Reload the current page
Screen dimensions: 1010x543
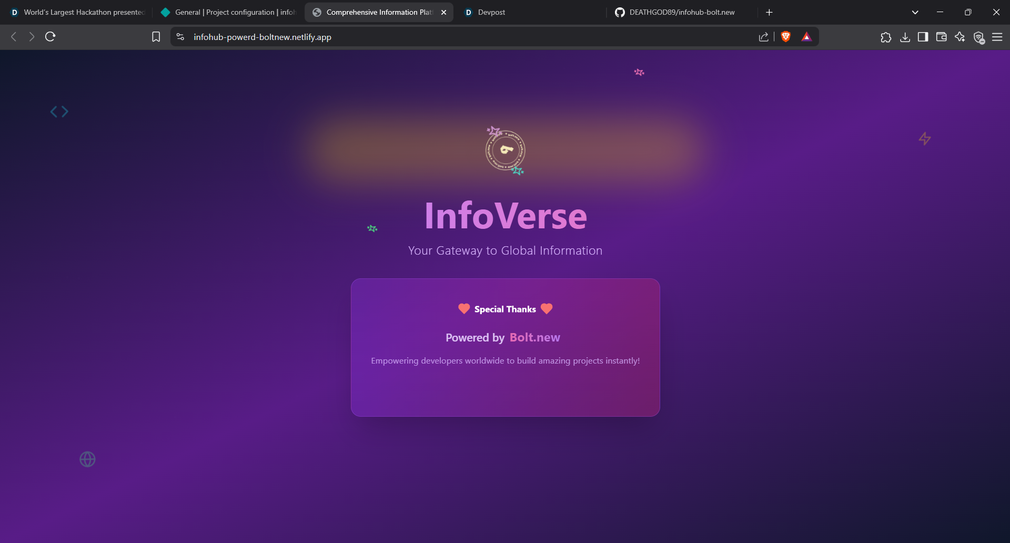(x=49, y=37)
